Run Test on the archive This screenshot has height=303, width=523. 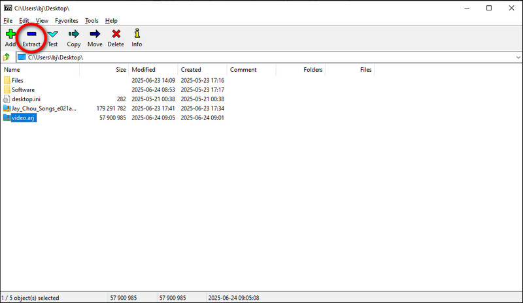[x=52, y=38]
